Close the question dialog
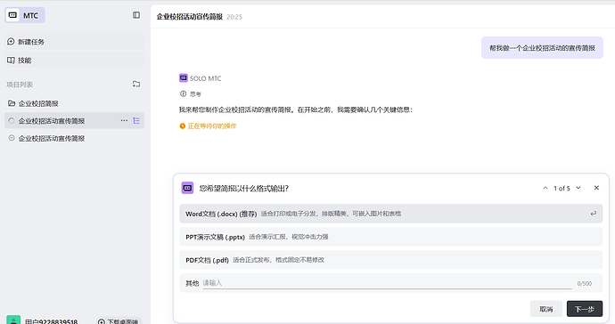This screenshot has width=615, height=324. point(596,188)
